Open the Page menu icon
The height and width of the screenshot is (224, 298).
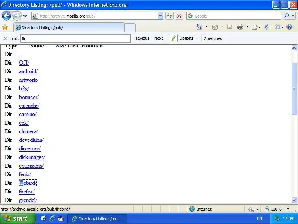pos(256,27)
